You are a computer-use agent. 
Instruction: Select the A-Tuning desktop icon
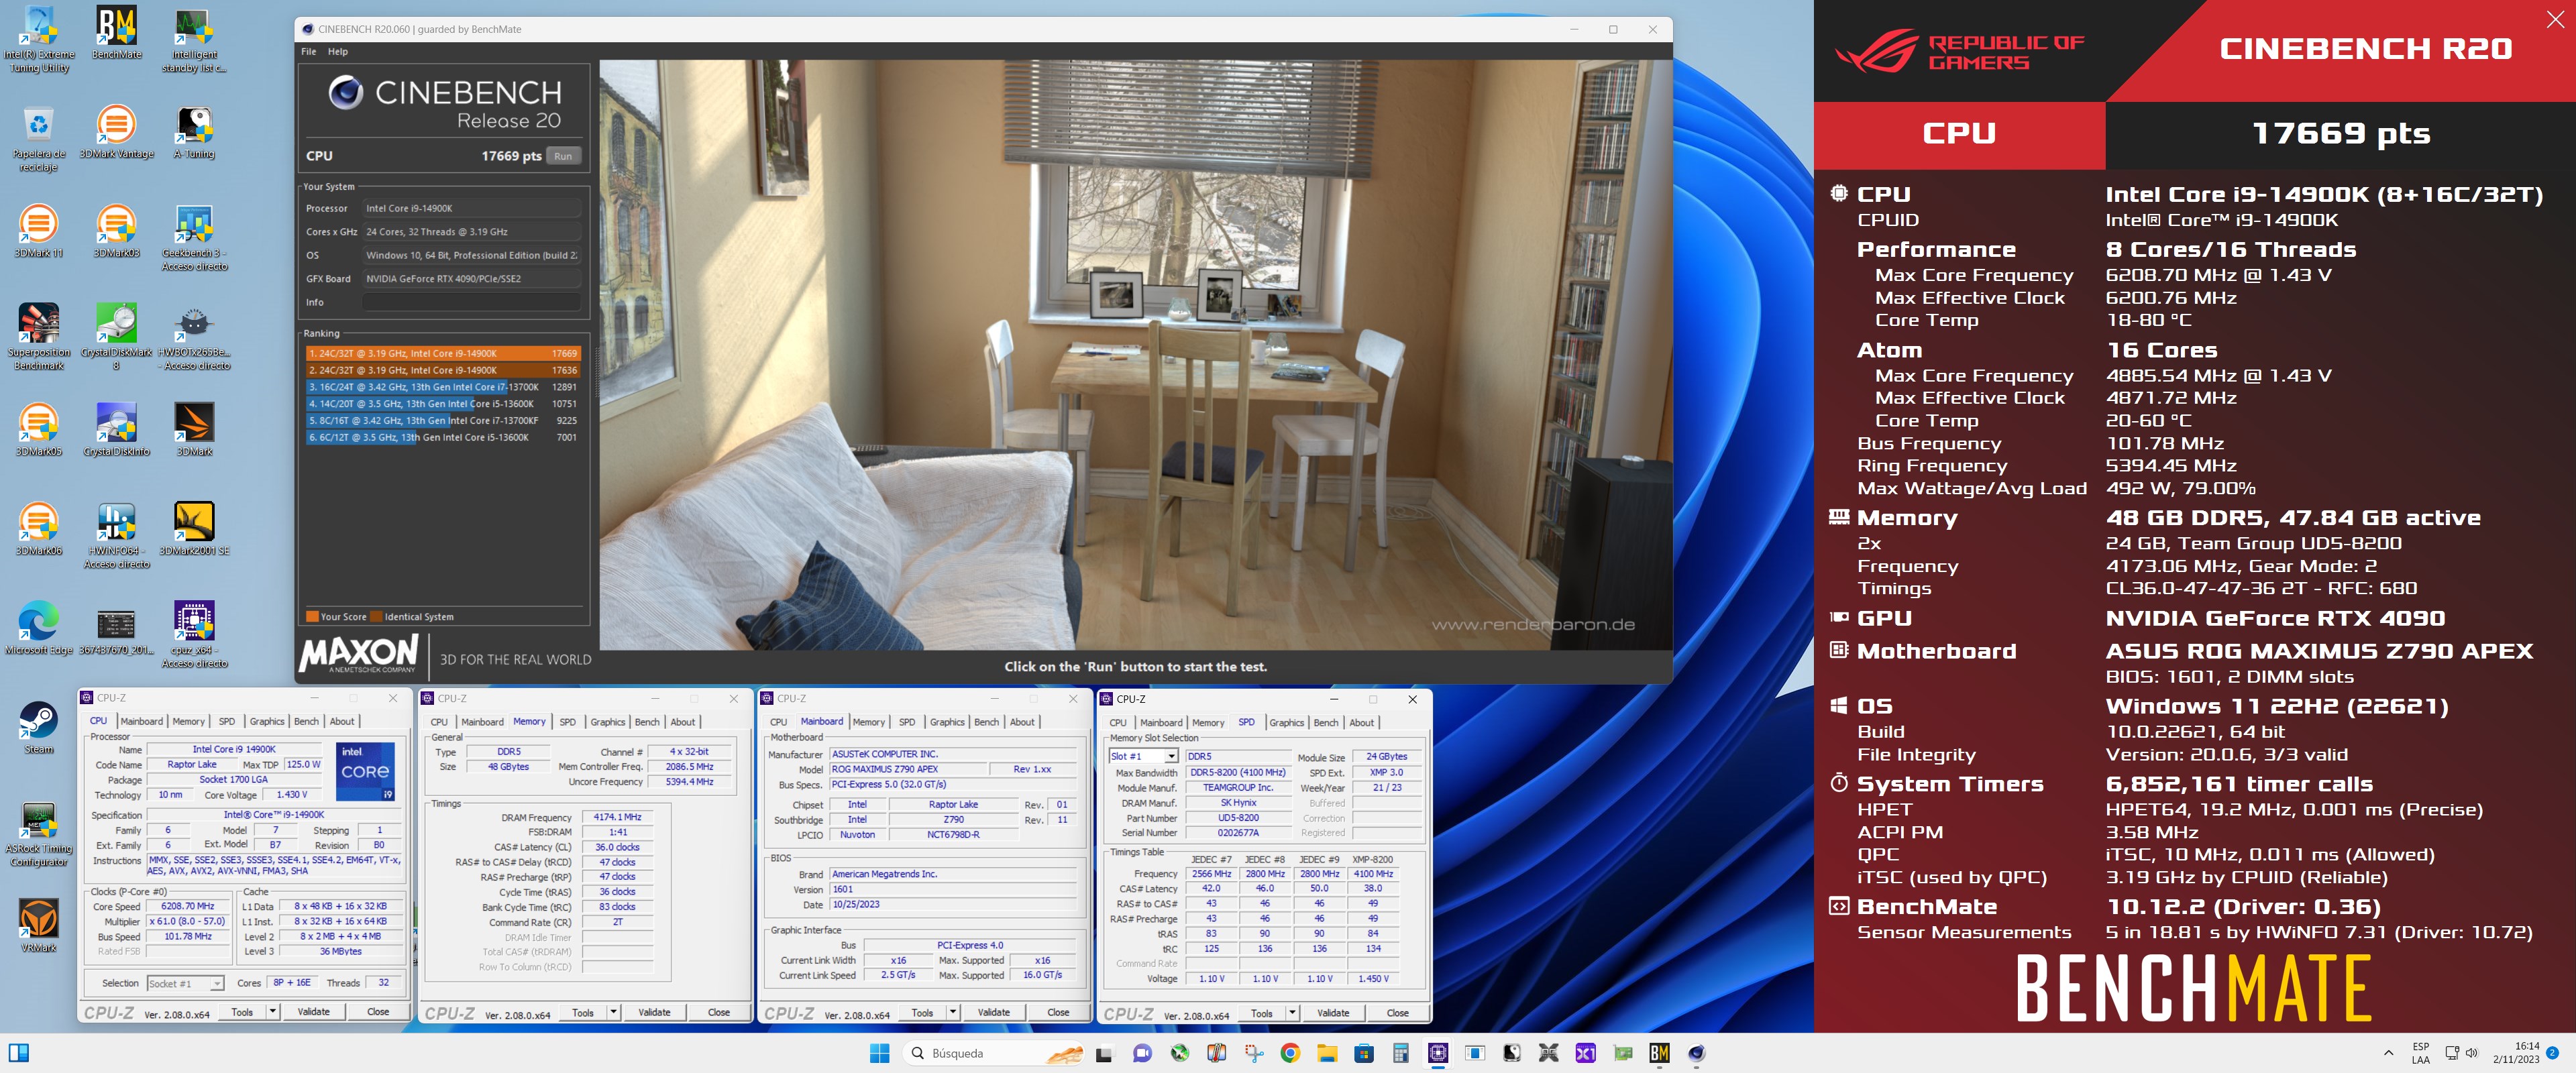click(x=194, y=132)
